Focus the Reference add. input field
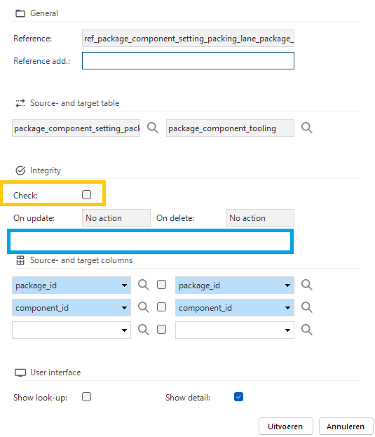Image resolution: width=375 pixels, height=437 pixels. click(188, 60)
